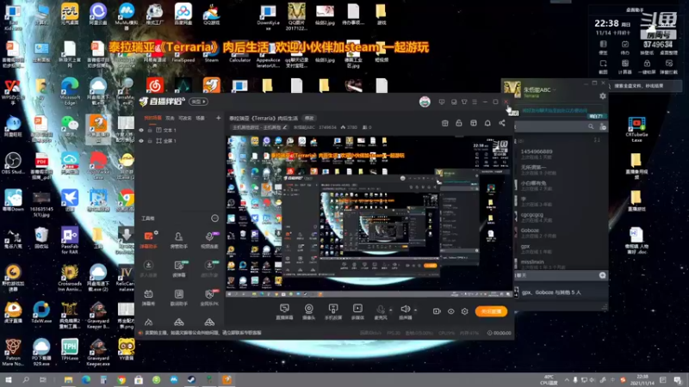Toggle the lock on 文本 1 layer
This screenshot has height=387, width=689.
point(150,131)
